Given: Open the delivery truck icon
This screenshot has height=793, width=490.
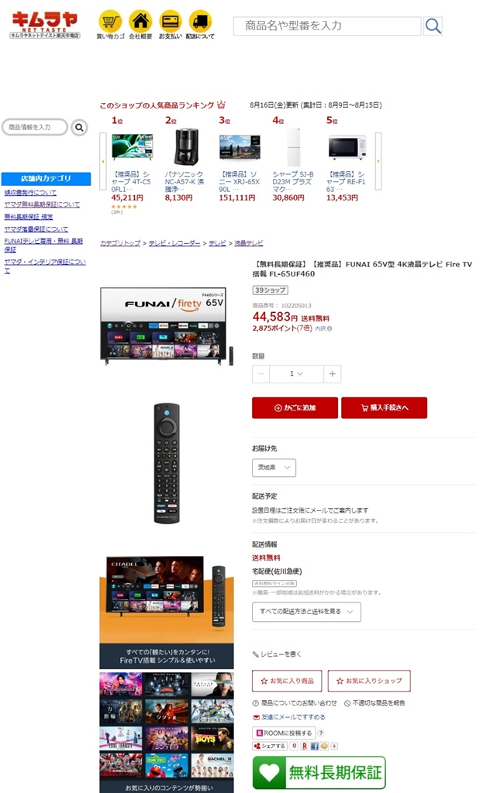Looking at the screenshot, I should 200,22.
